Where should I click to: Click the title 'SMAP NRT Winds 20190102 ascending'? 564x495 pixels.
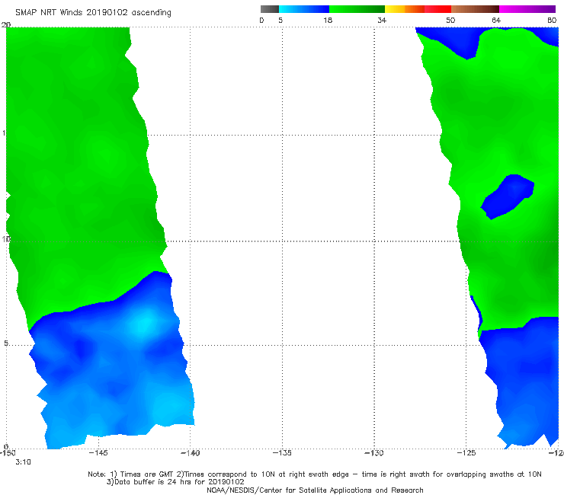click(93, 13)
